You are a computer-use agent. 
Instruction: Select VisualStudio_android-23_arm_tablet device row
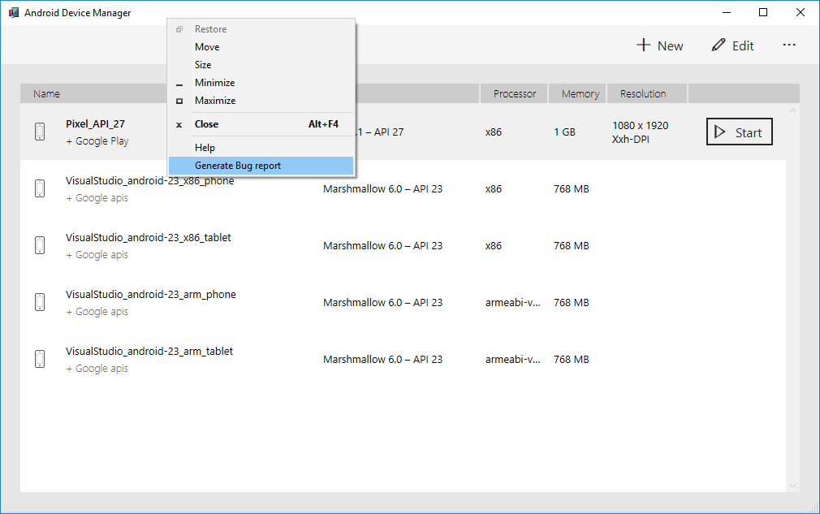point(403,359)
